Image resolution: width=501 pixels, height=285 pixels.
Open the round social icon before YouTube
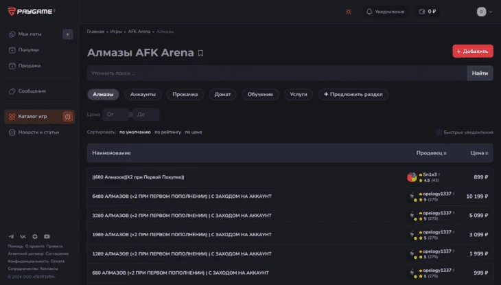(35, 237)
